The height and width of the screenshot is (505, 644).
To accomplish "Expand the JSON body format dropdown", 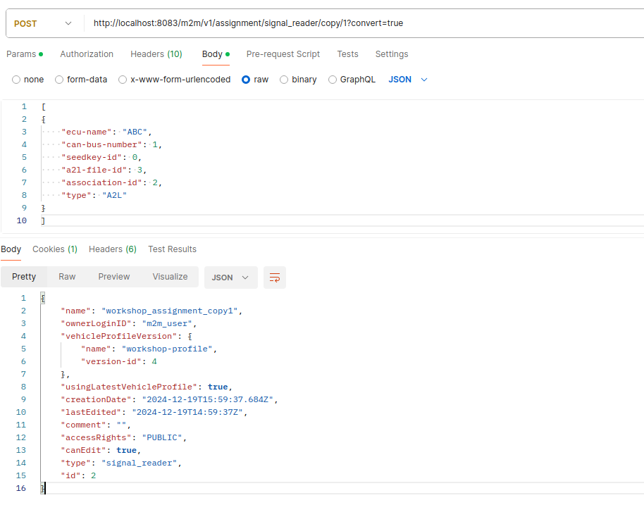I will pyautogui.click(x=408, y=80).
